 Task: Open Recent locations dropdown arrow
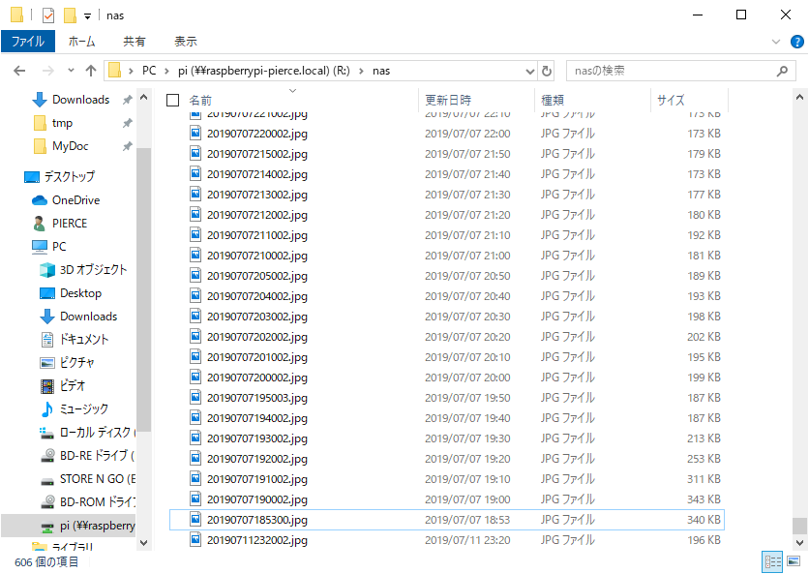(70, 71)
